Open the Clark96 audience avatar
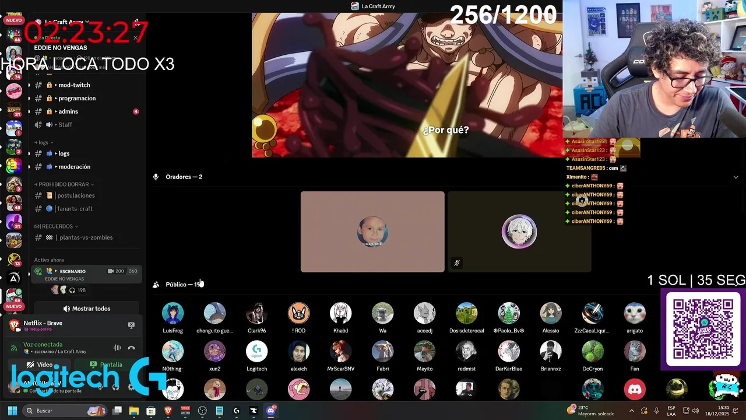This screenshot has height=420, width=746. pos(256,313)
